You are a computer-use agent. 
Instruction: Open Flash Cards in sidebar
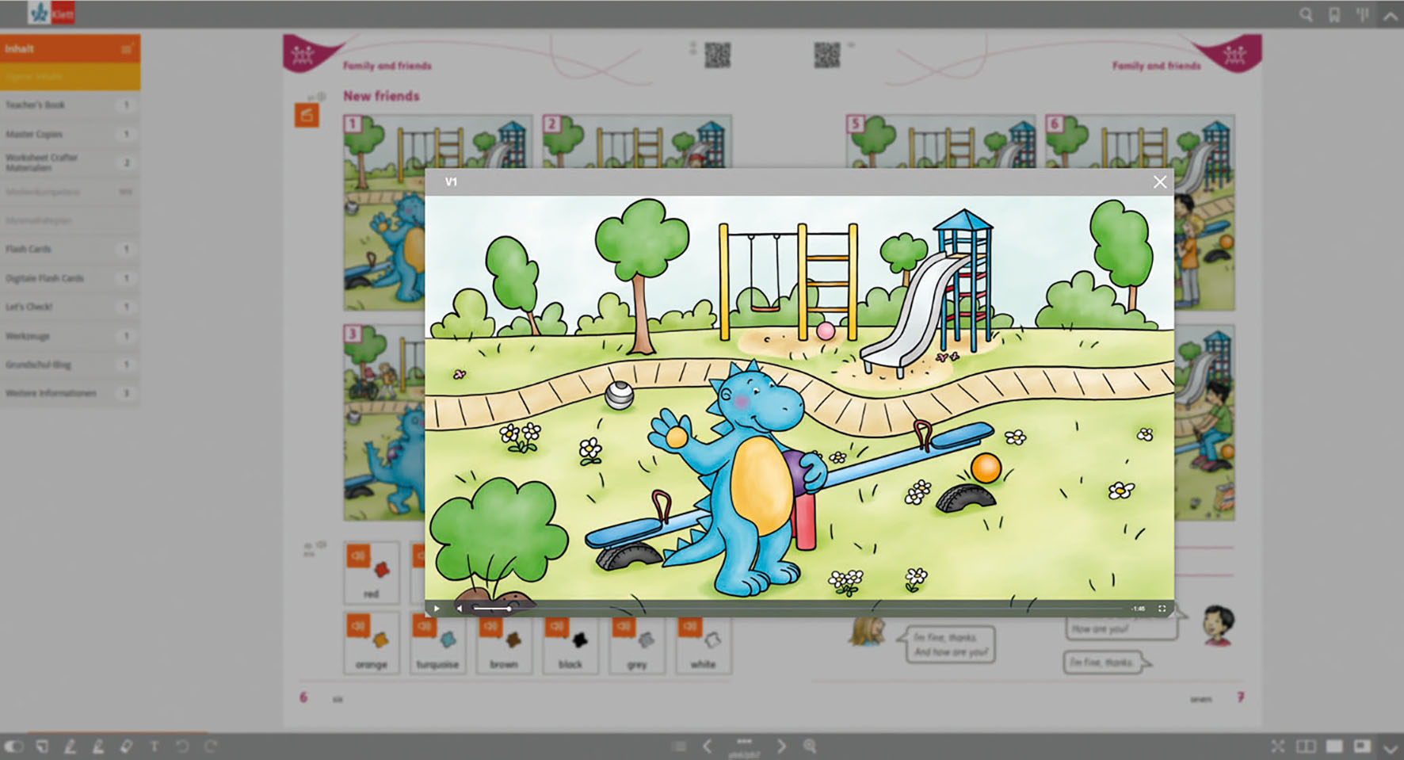pos(71,249)
